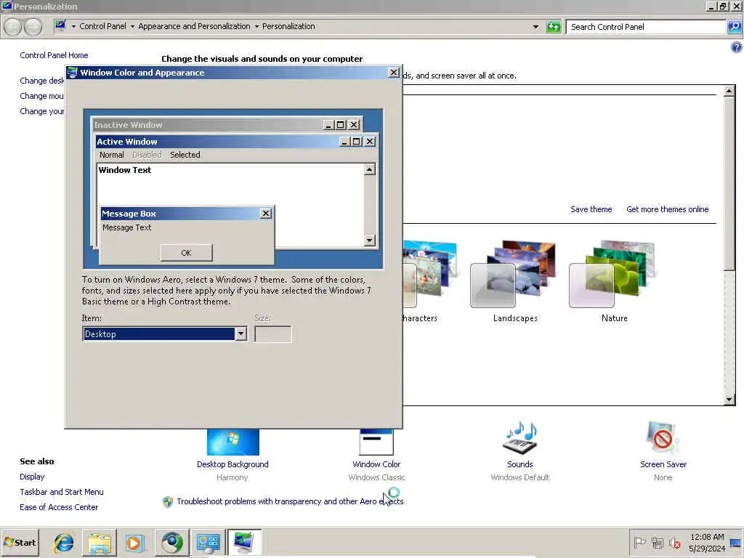Image resolution: width=744 pixels, height=558 pixels.
Task: Click the Desktop Background label link
Action: click(232, 464)
